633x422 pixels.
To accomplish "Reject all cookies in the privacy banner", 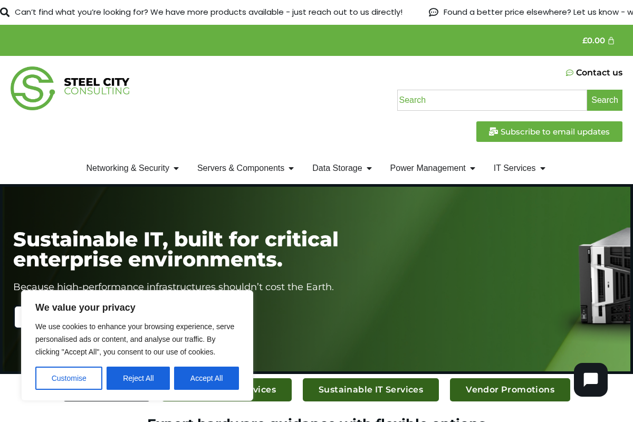I will pos(138,378).
